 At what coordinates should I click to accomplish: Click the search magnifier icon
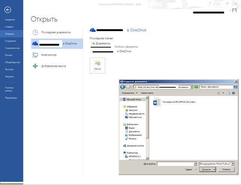235,87
